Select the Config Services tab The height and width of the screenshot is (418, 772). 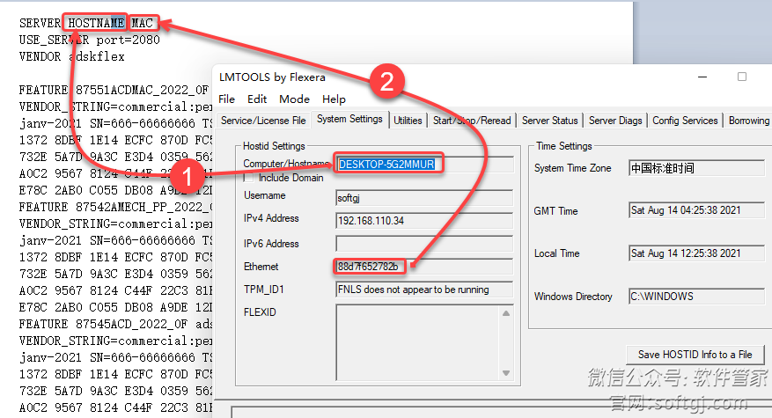click(685, 121)
